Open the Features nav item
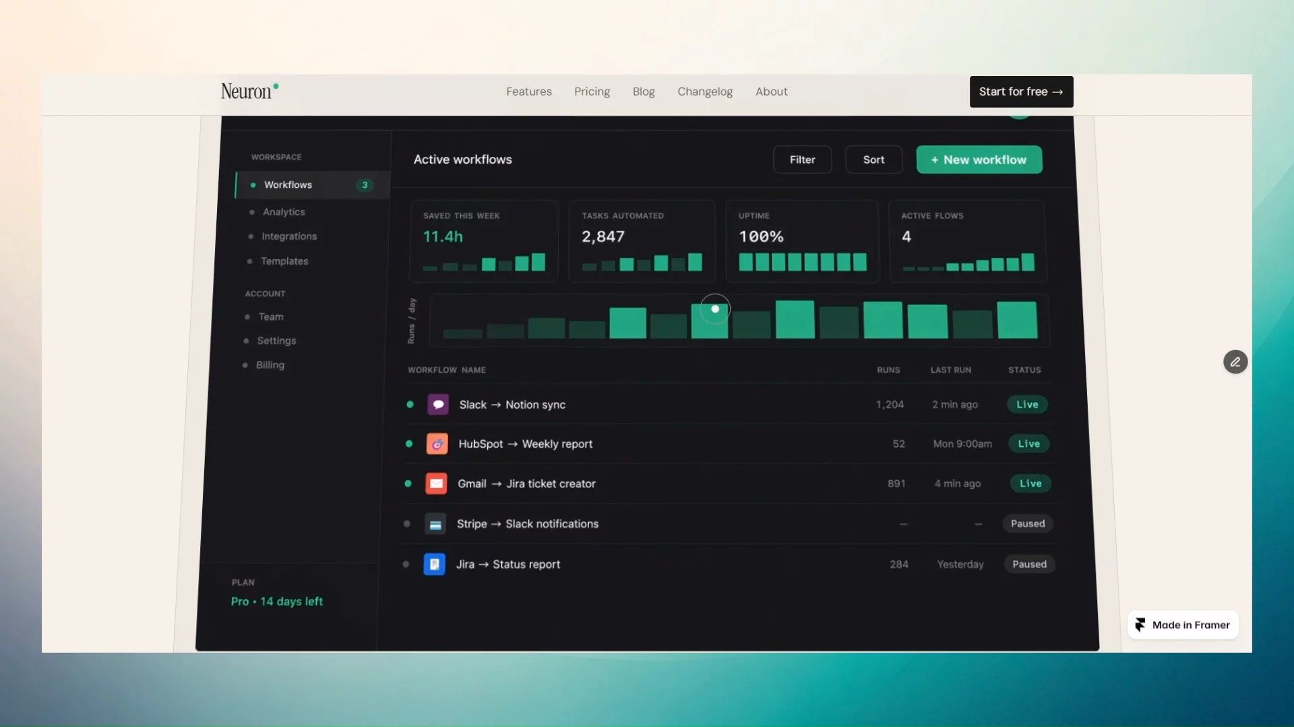Screen dimensions: 1294x727 pyautogui.click(x=529, y=92)
